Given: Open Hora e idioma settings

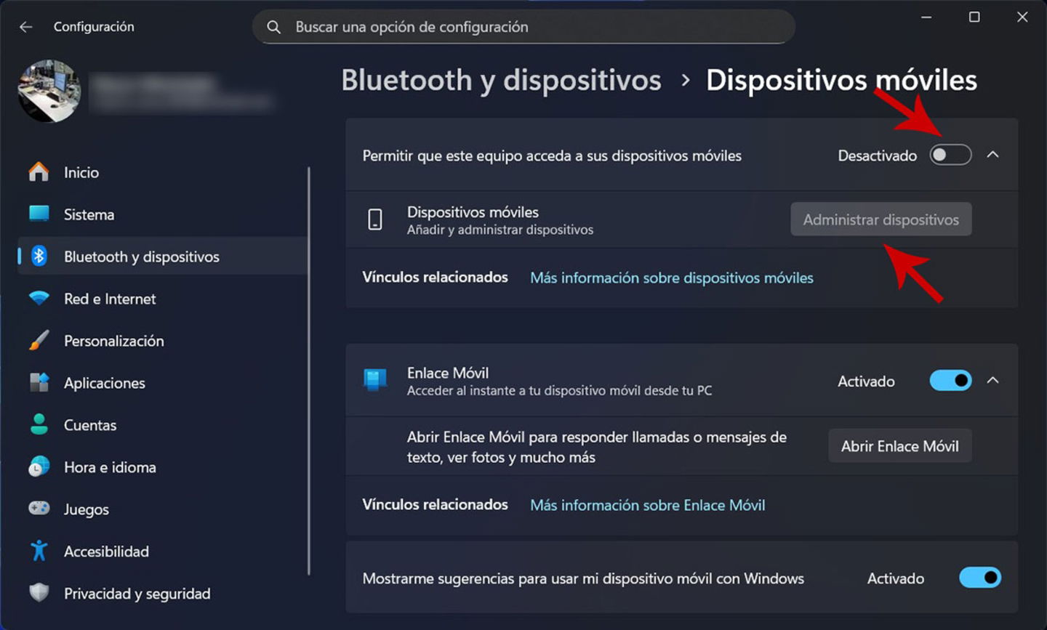Looking at the screenshot, I should click(162, 467).
